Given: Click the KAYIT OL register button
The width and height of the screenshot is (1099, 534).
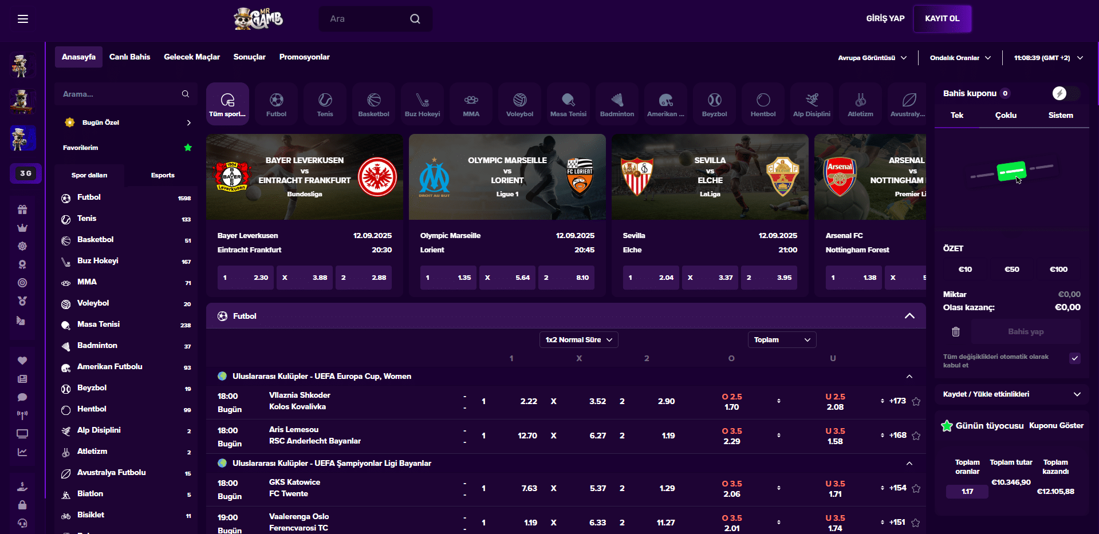Looking at the screenshot, I should tap(942, 18).
